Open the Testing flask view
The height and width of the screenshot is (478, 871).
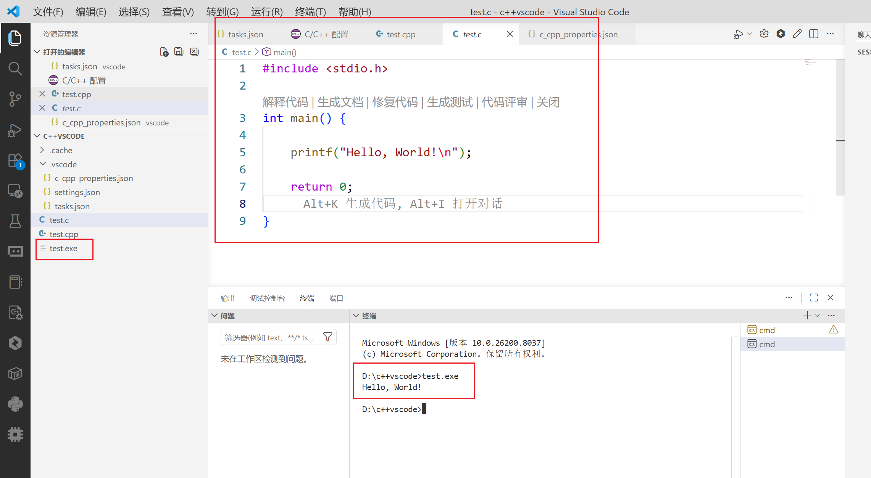click(x=15, y=221)
